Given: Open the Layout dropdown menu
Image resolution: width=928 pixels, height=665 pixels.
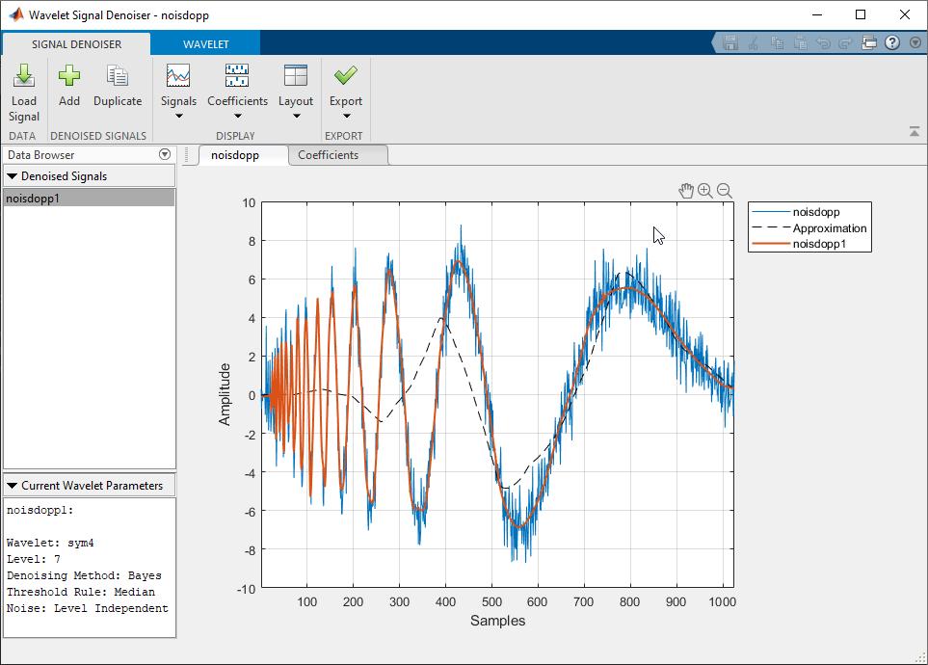Looking at the screenshot, I should click(x=296, y=101).
